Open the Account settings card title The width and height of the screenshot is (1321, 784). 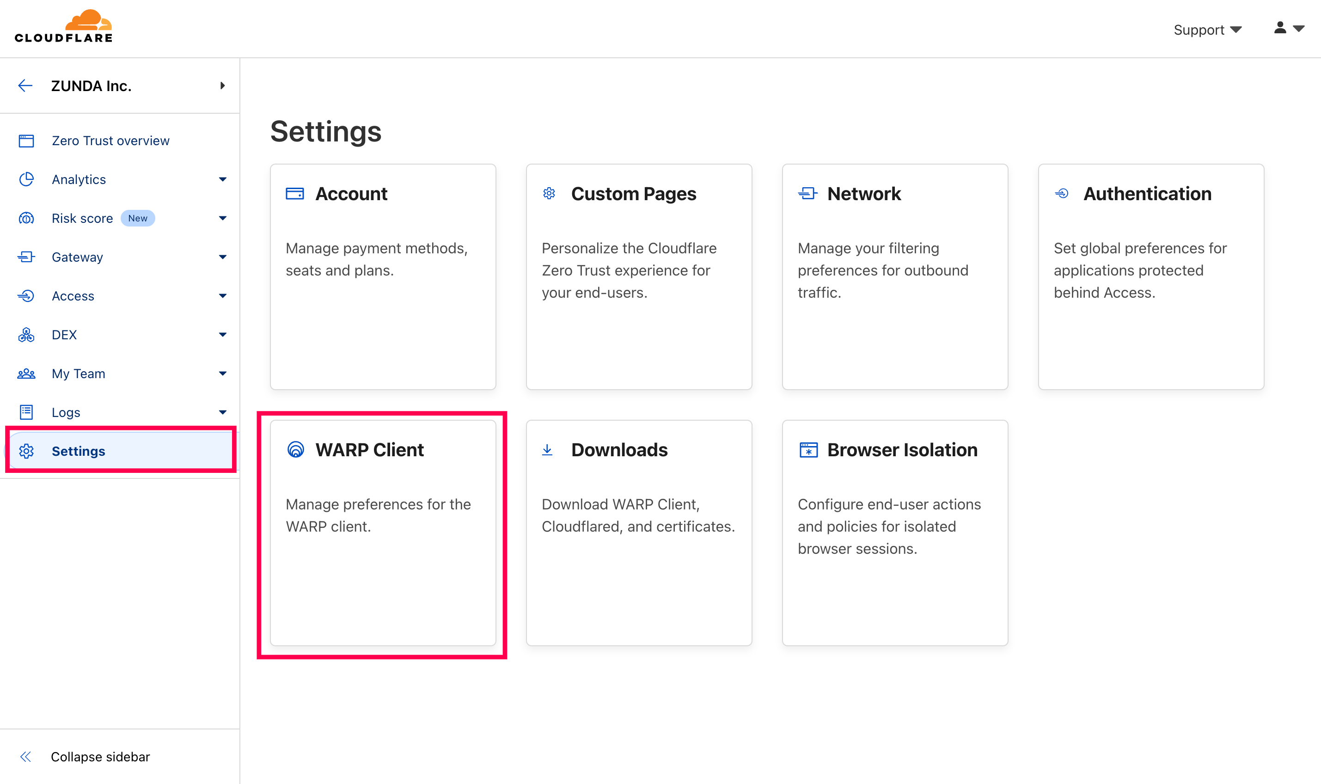click(351, 194)
